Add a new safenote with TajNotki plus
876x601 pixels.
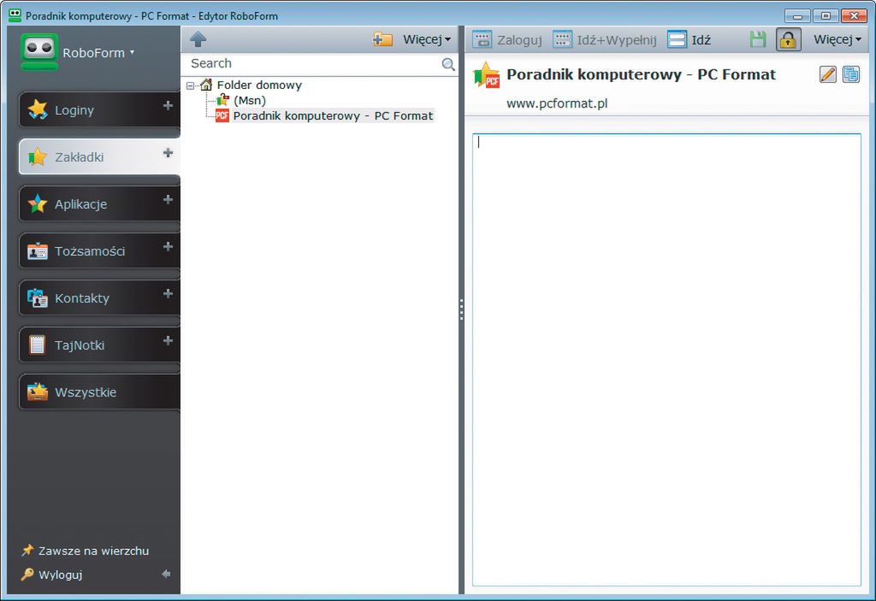168,340
